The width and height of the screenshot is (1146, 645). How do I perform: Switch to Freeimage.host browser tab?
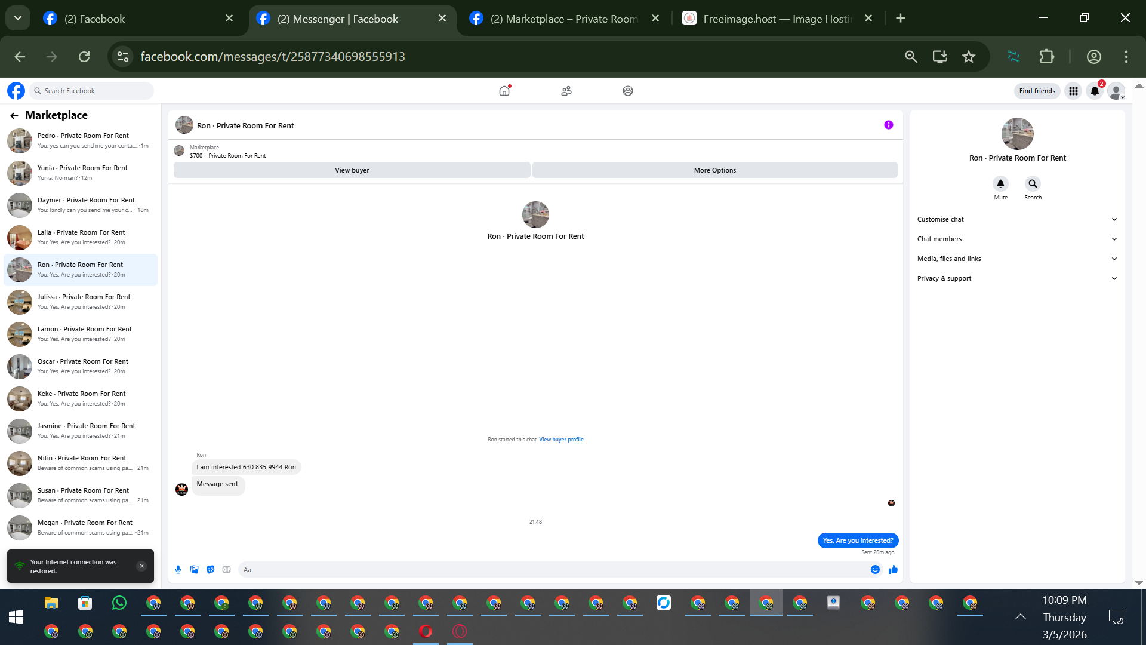click(776, 19)
